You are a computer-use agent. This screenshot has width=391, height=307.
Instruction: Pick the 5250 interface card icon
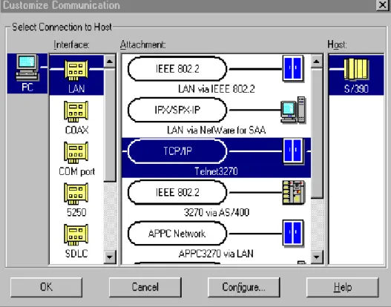[76, 194]
